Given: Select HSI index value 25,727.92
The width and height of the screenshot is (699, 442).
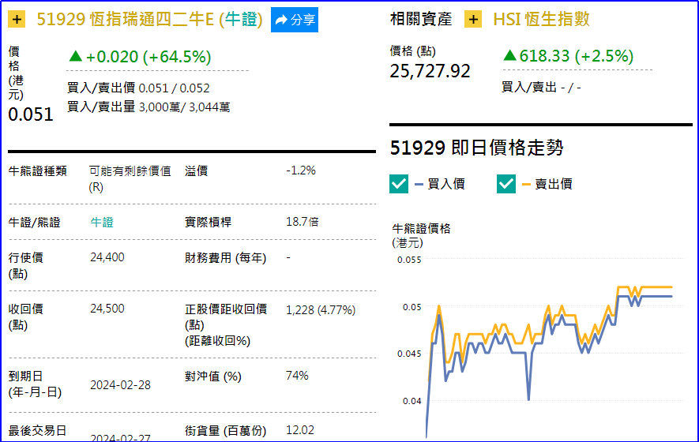Looking at the screenshot, I should pos(430,71).
